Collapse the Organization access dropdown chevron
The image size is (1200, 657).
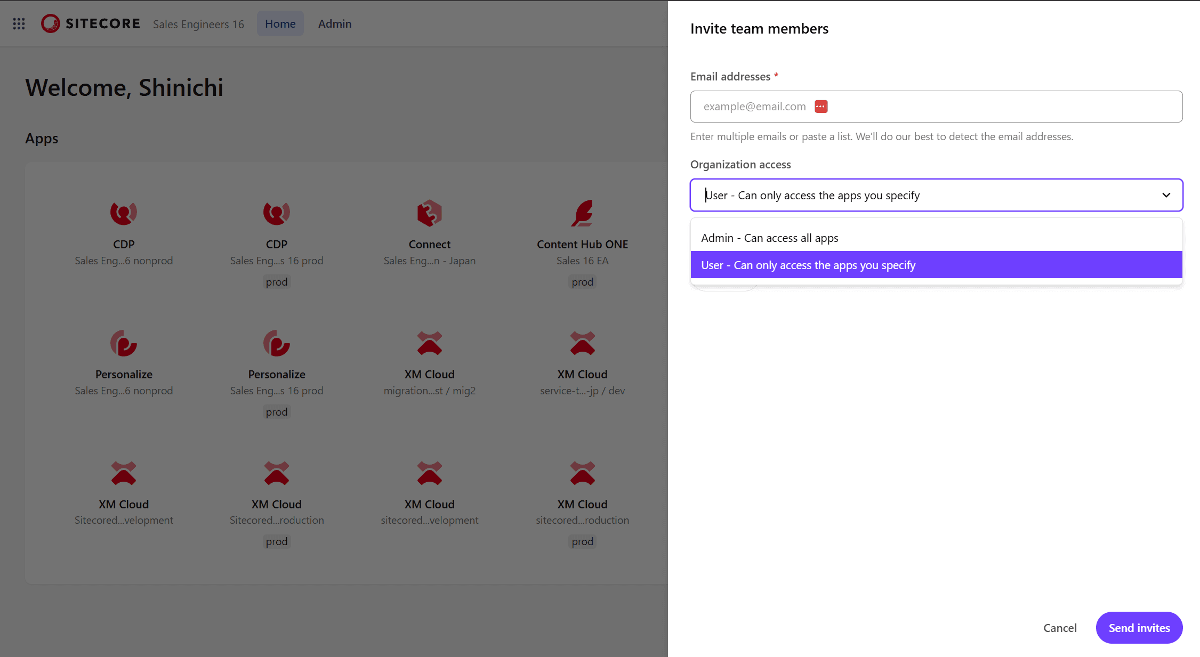[1166, 195]
